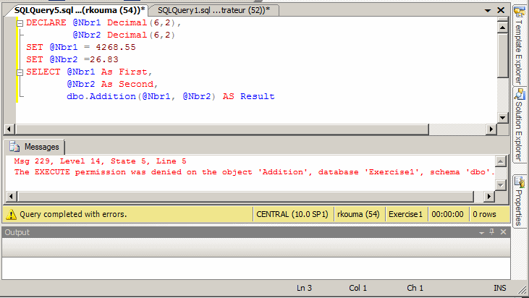Click the INS insert mode indicator
Screen dimensions: 529x298
click(500, 288)
